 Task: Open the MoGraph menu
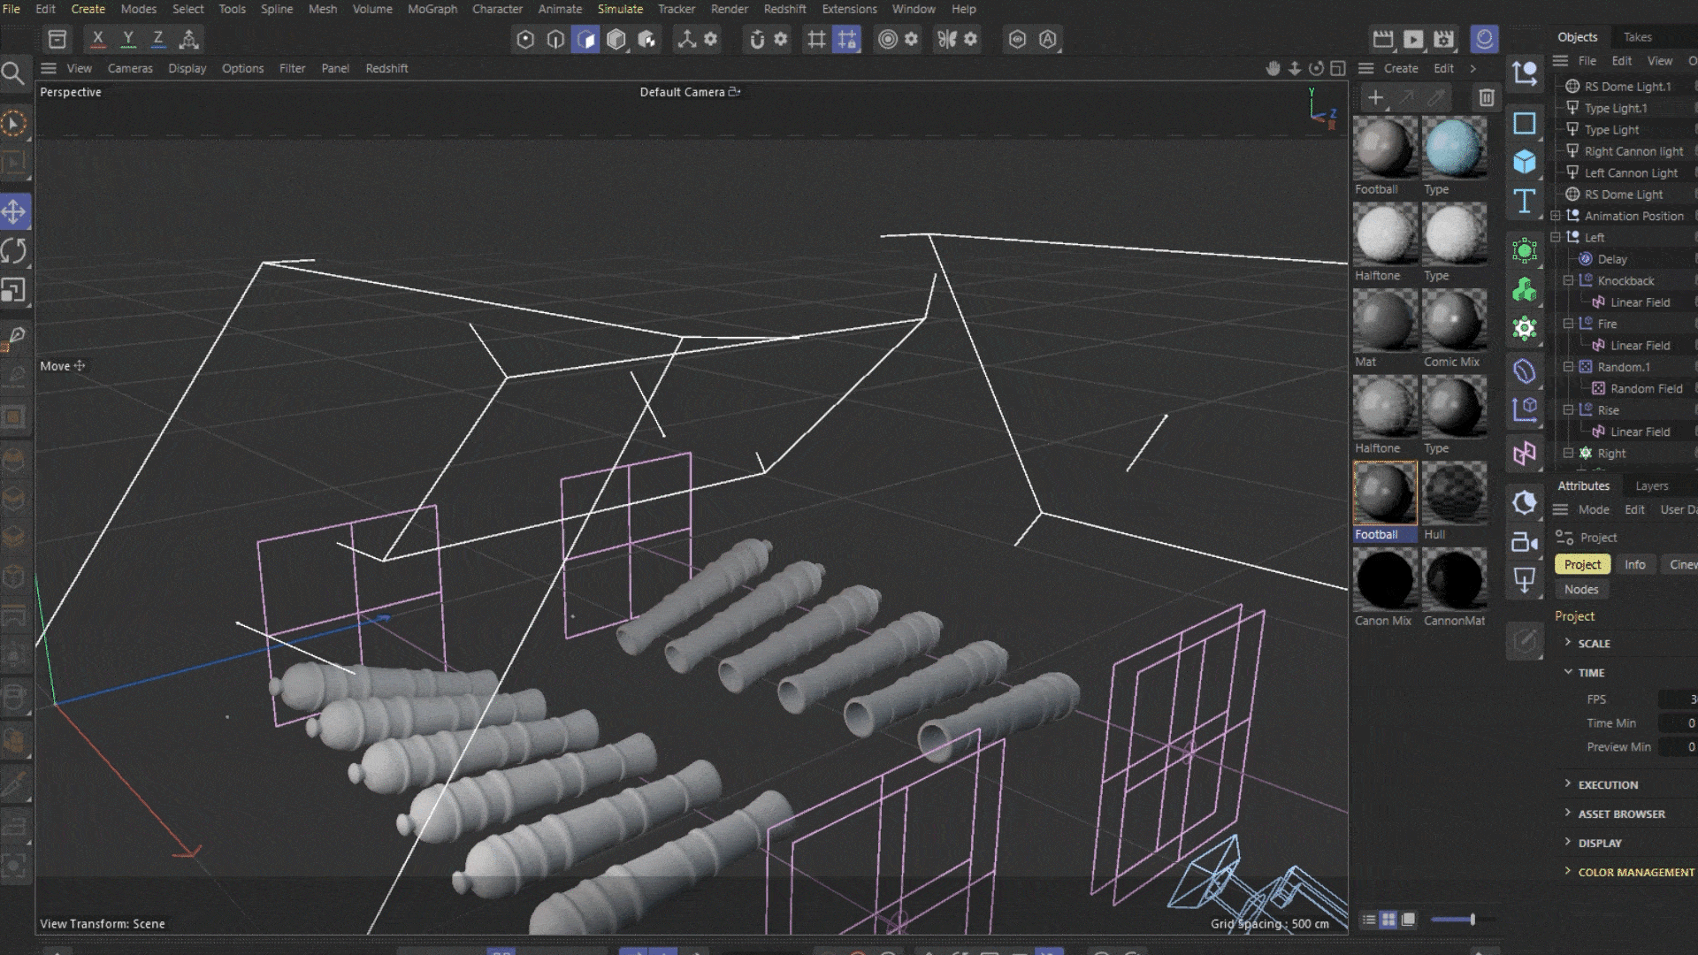432,9
